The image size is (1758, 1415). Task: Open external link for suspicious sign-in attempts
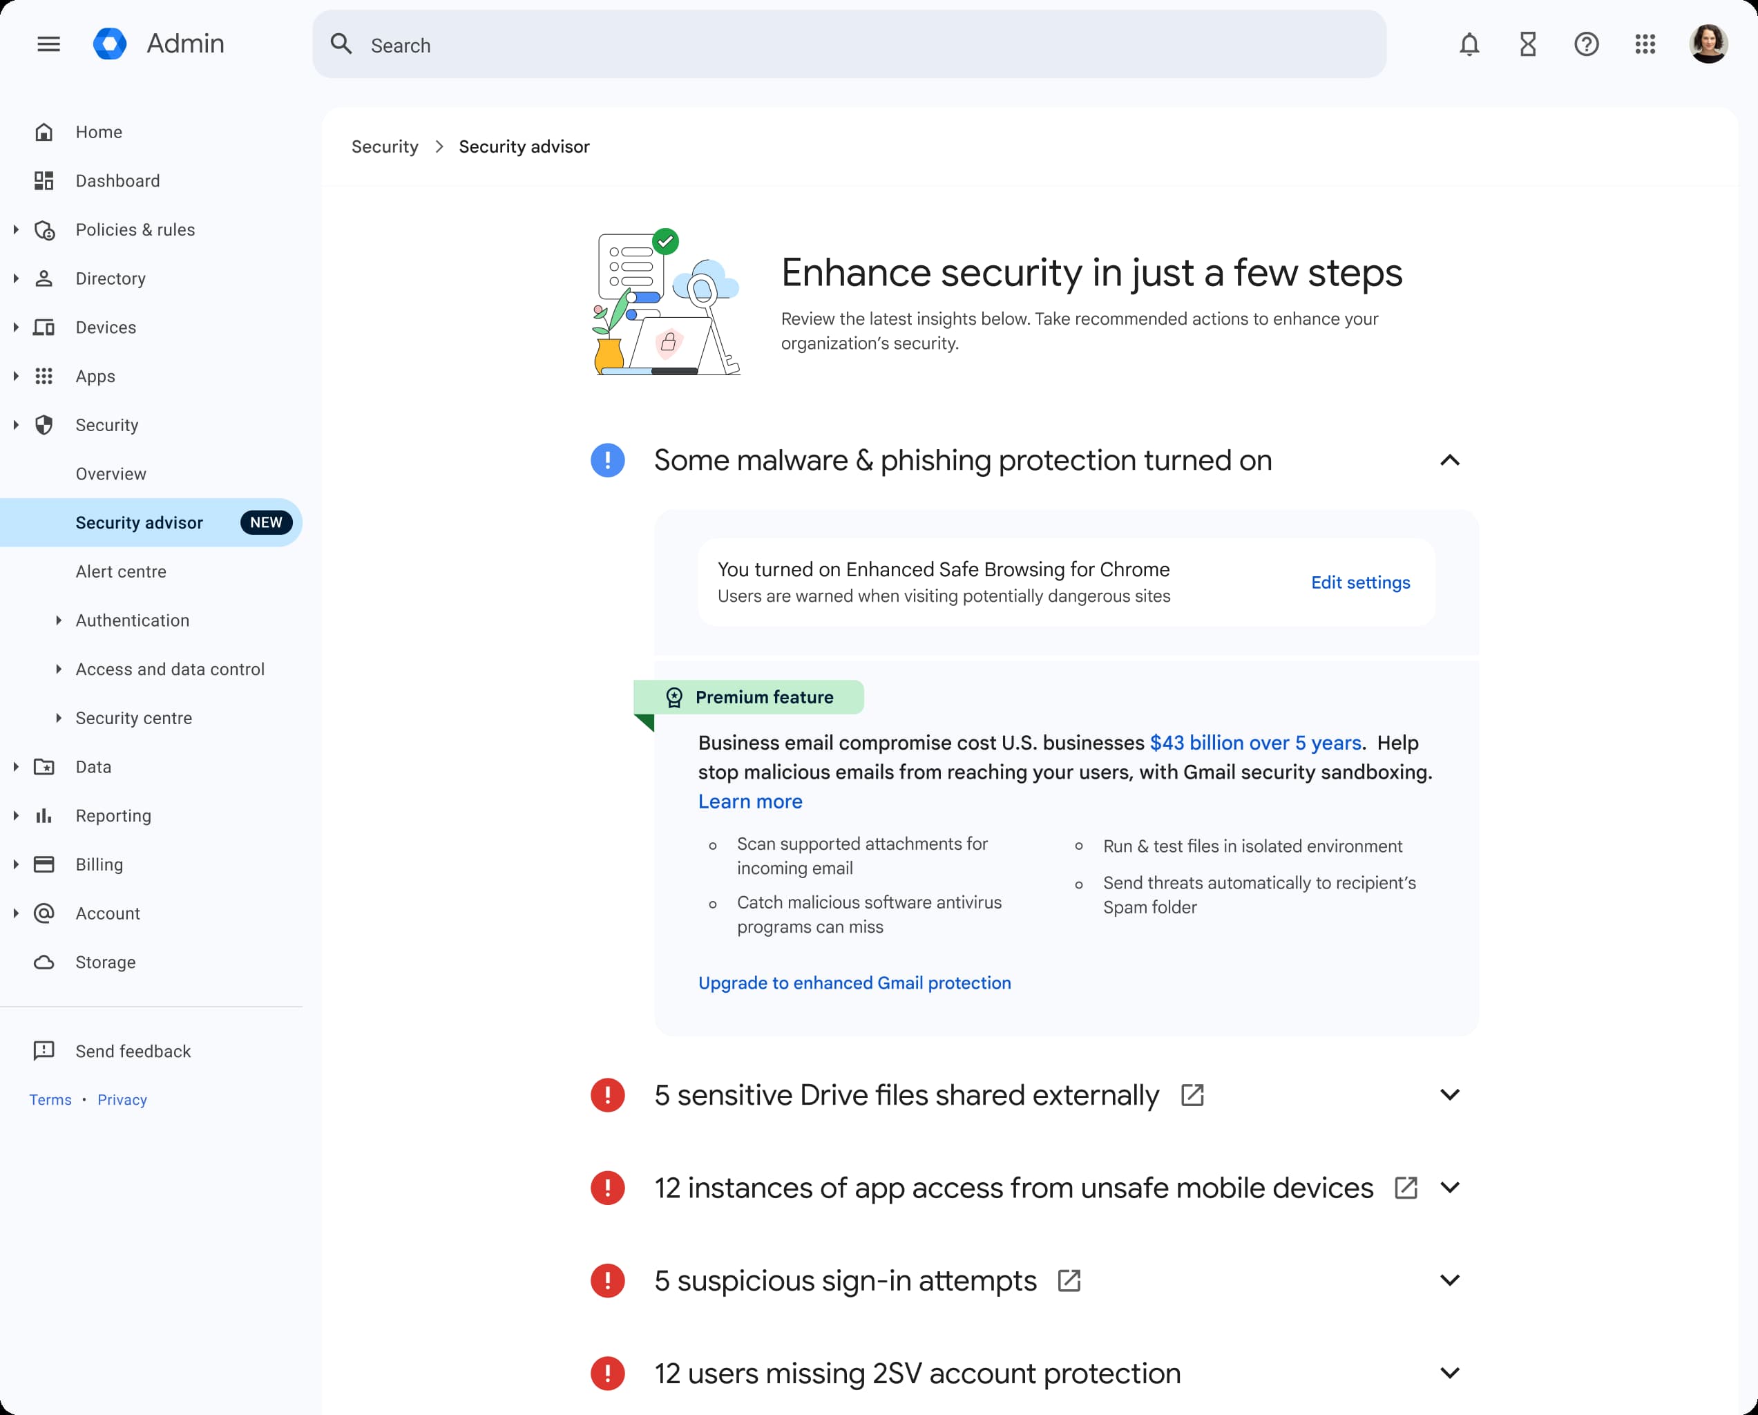(1069, 1280)
